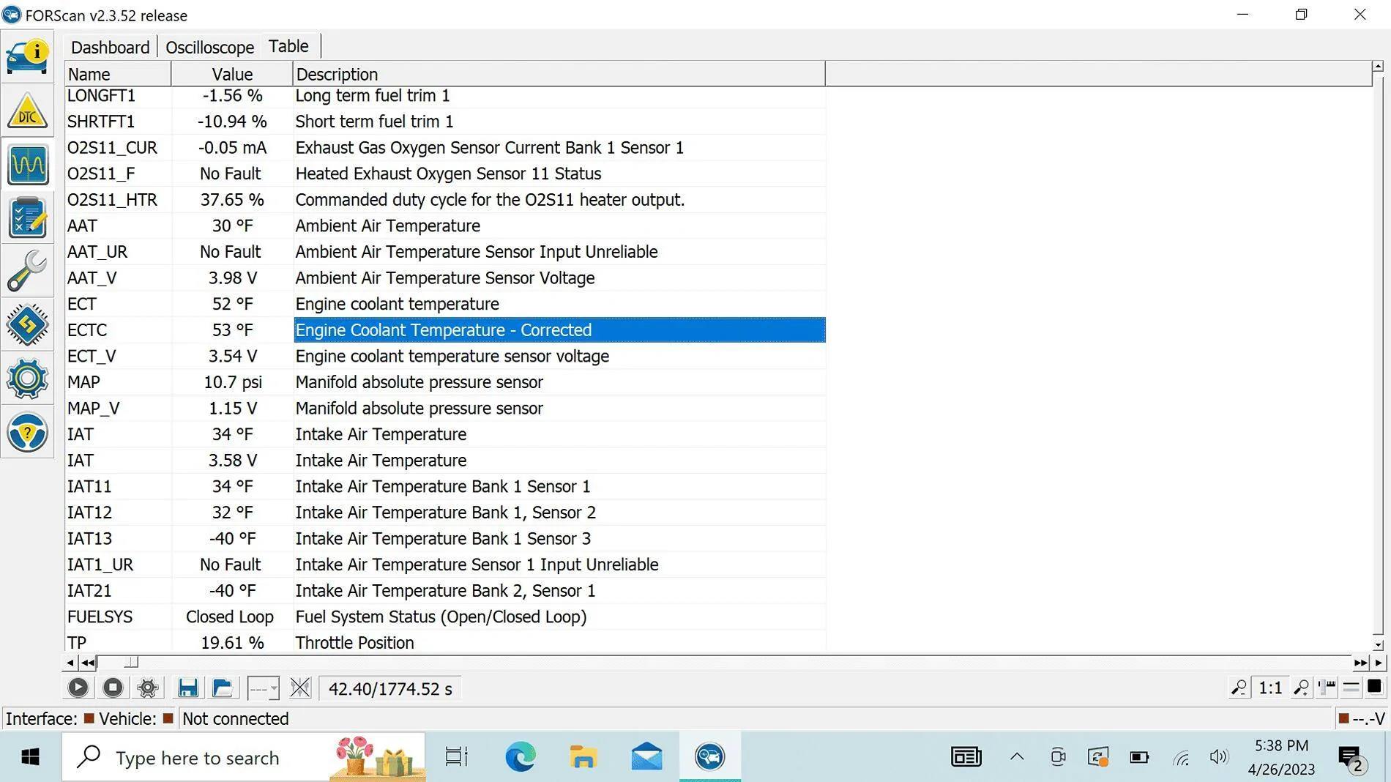Select the LONGFT1 row name
This screenshot has height=782, width=1391.
tap(101, 95)
